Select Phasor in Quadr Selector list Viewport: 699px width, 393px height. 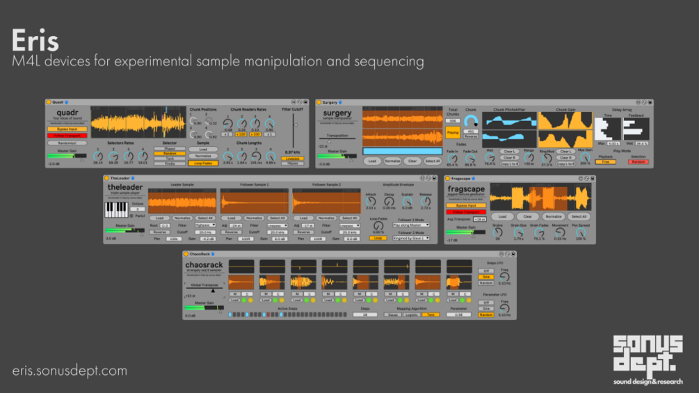click(170, 149)
